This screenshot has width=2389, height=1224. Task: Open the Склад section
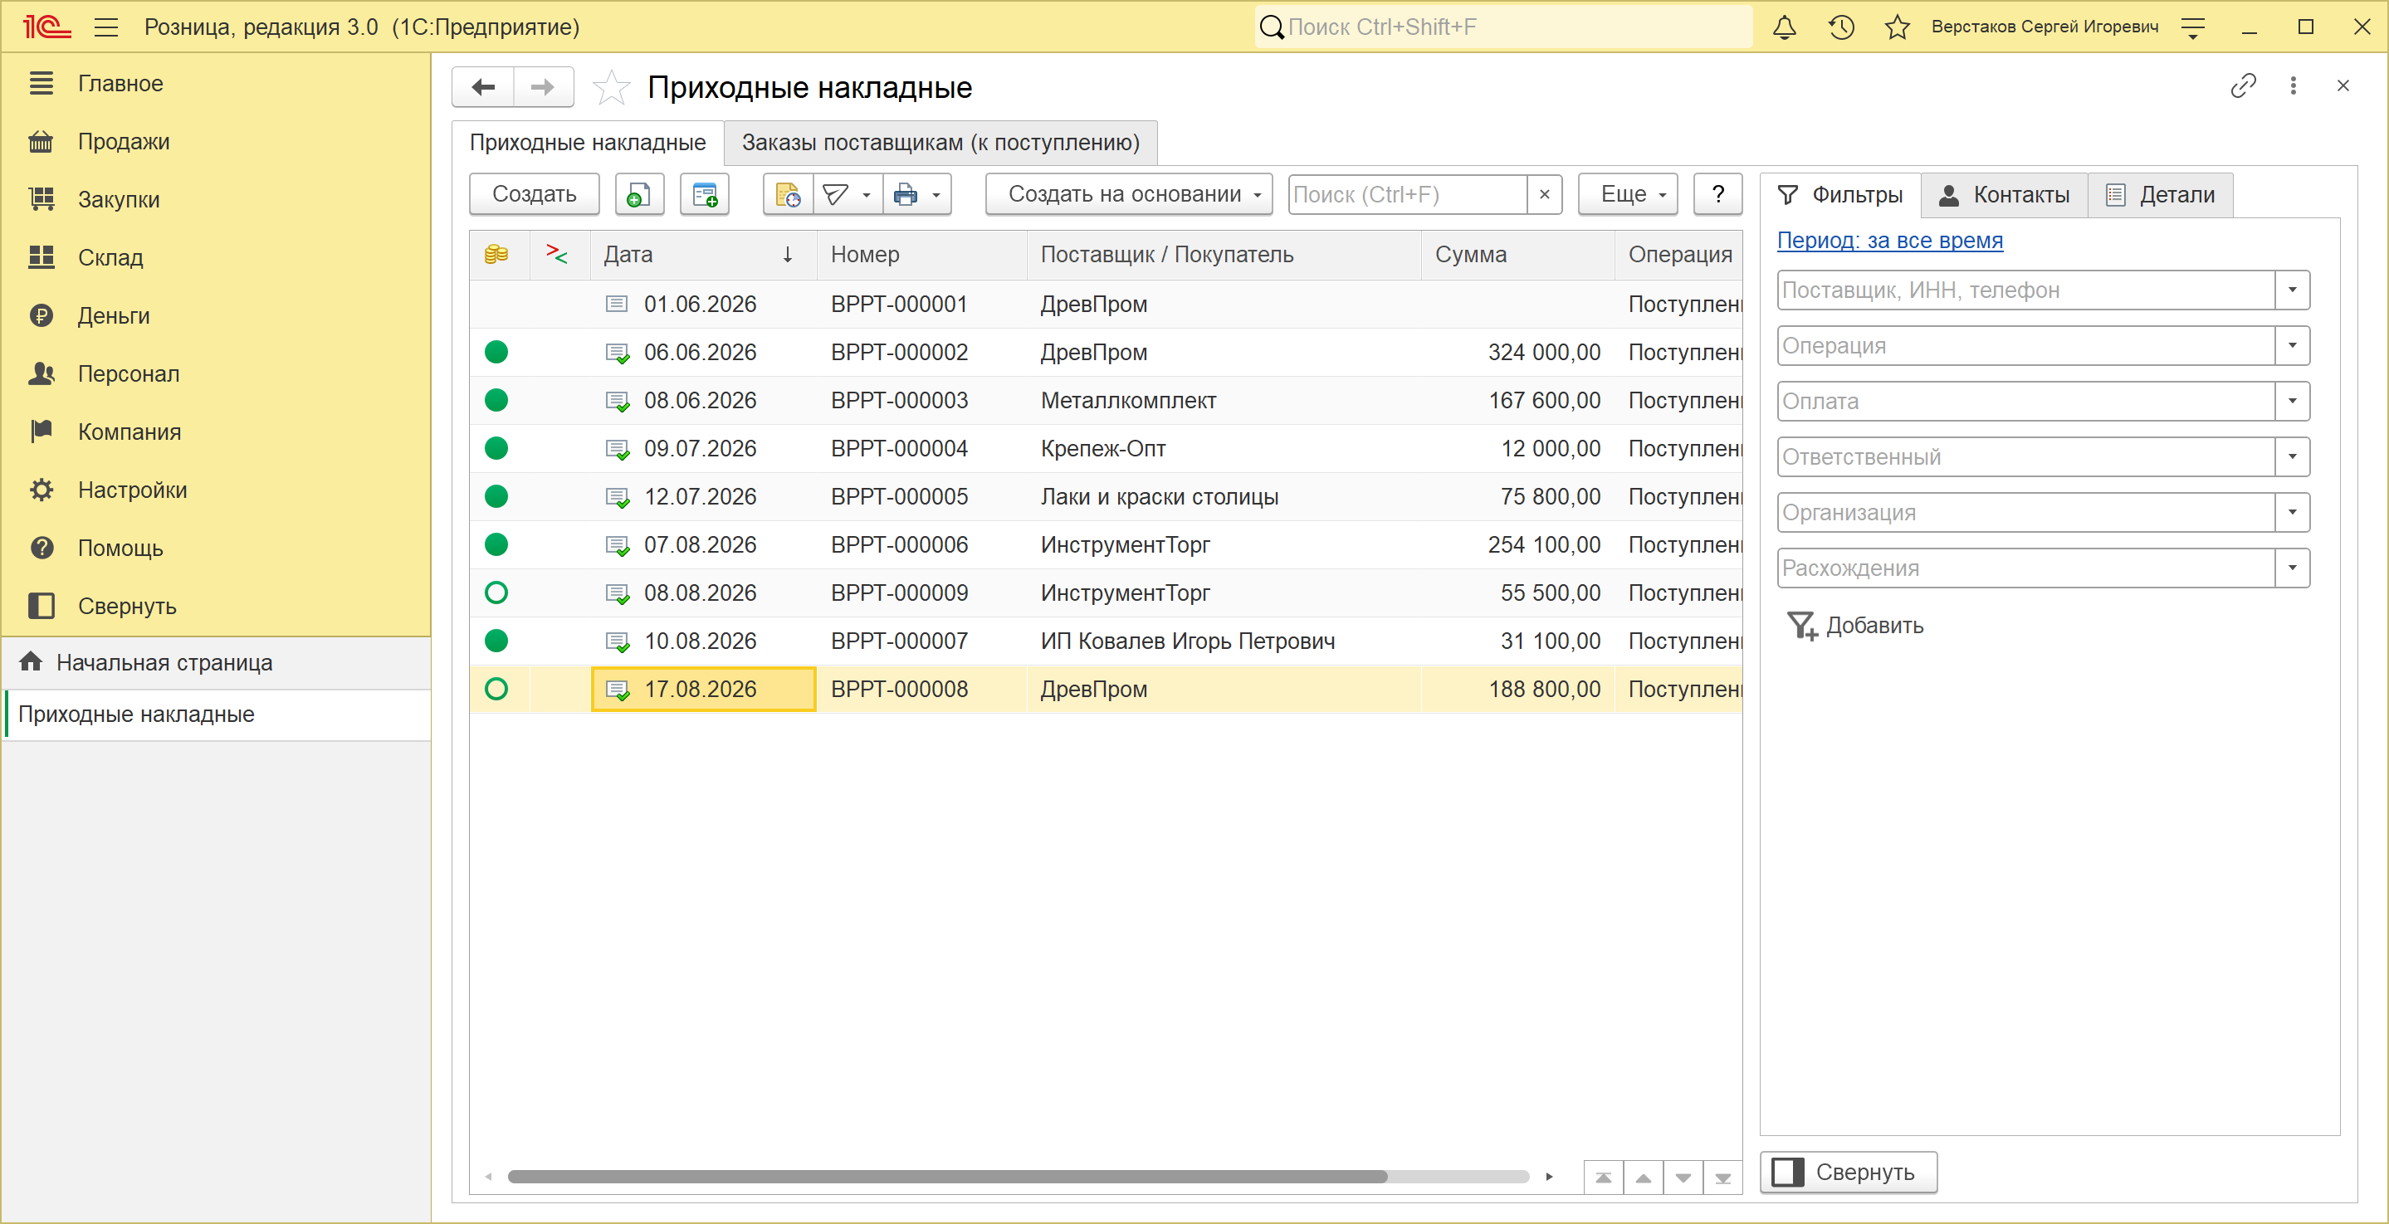(216, 258)
